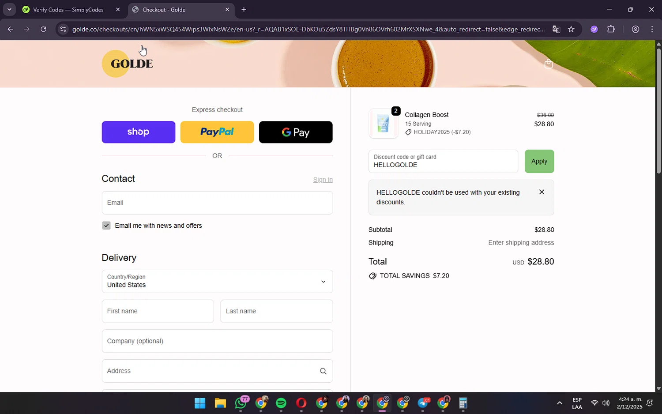662x414 pixels.
Task: Click the ESP LAA language indicator
Action: coord(577,403)
